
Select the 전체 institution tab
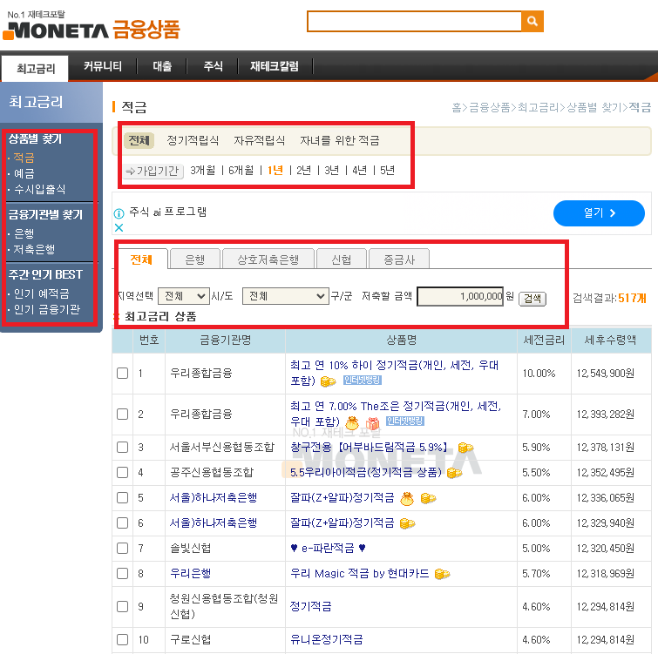(141, 260)
